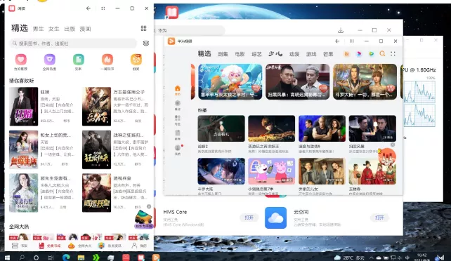Play the Peppa Pig 小猪佩奇第7季 thumbnail

272,171
